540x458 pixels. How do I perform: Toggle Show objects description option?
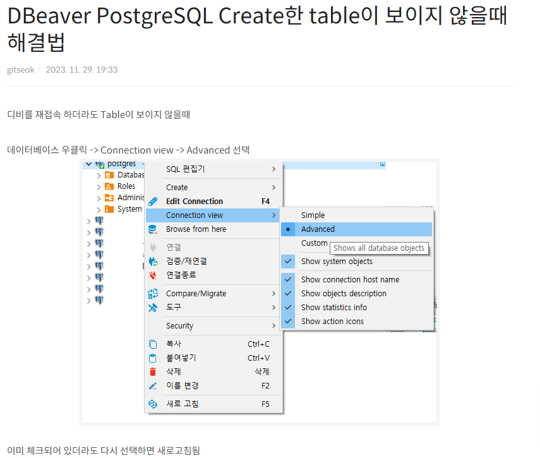[357, 293]
